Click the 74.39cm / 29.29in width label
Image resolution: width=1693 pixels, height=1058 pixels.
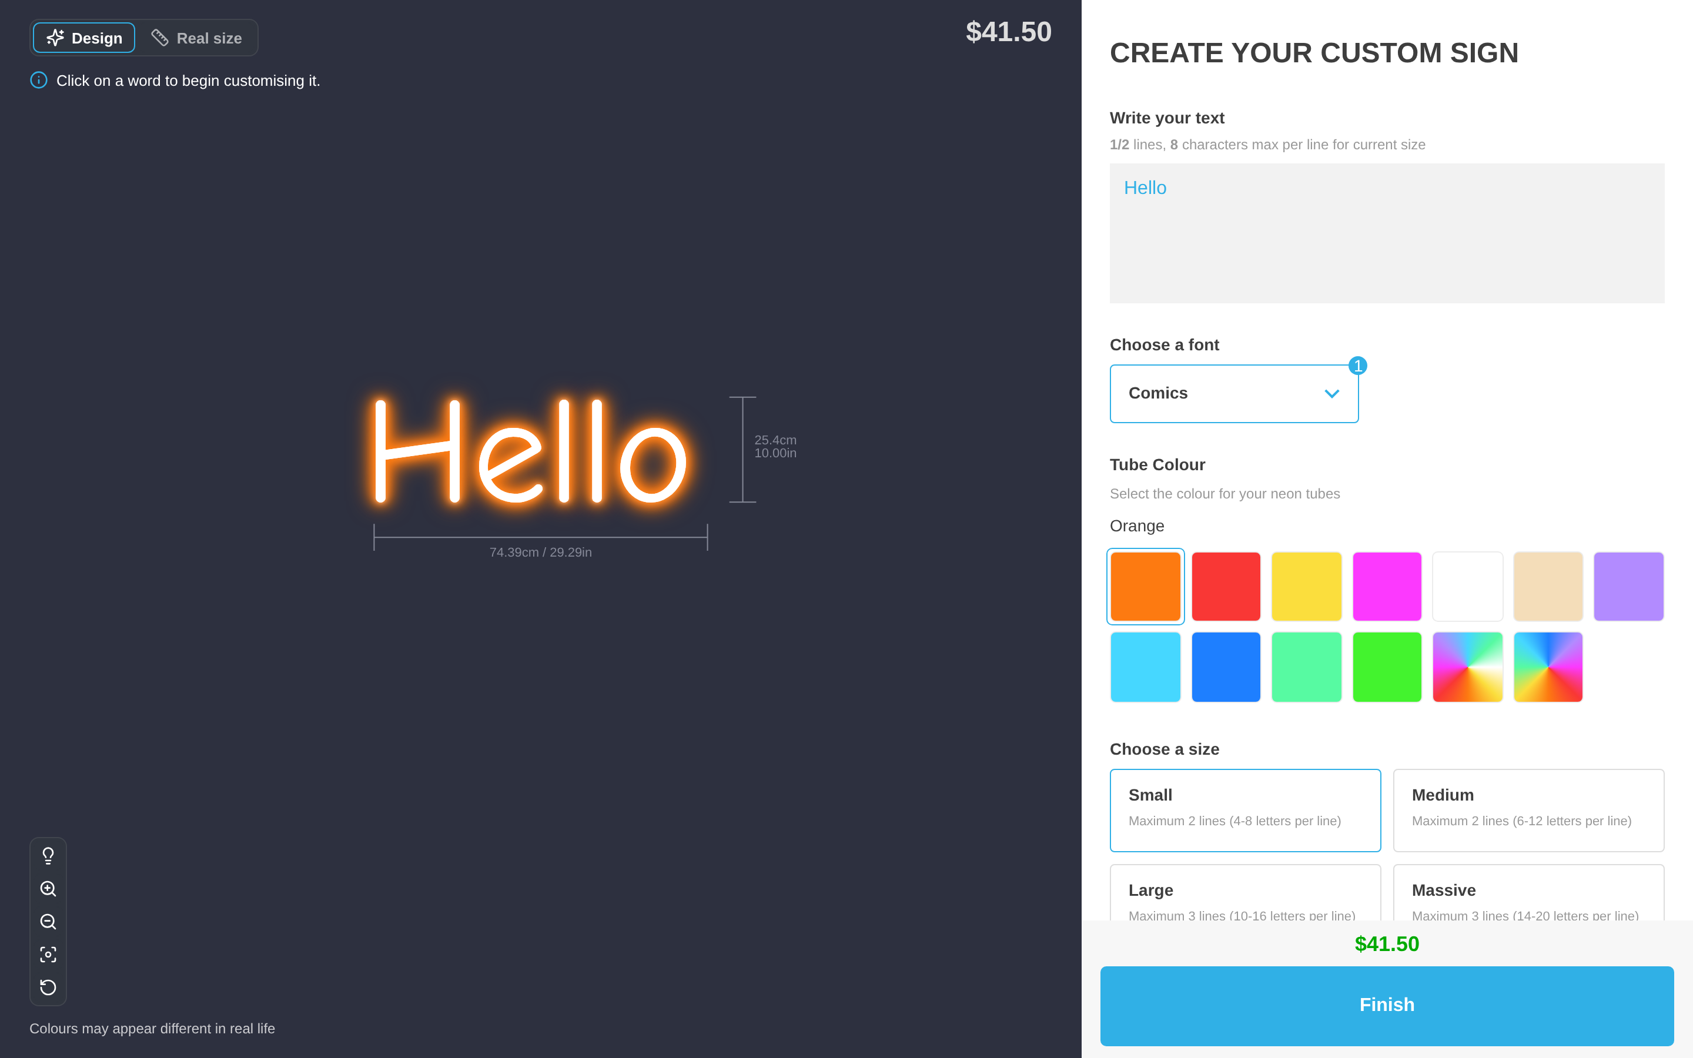(x=540, y=552)
